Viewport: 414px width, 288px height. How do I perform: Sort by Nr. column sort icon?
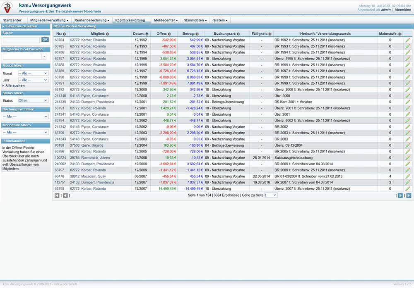click(x=65, y=34)
